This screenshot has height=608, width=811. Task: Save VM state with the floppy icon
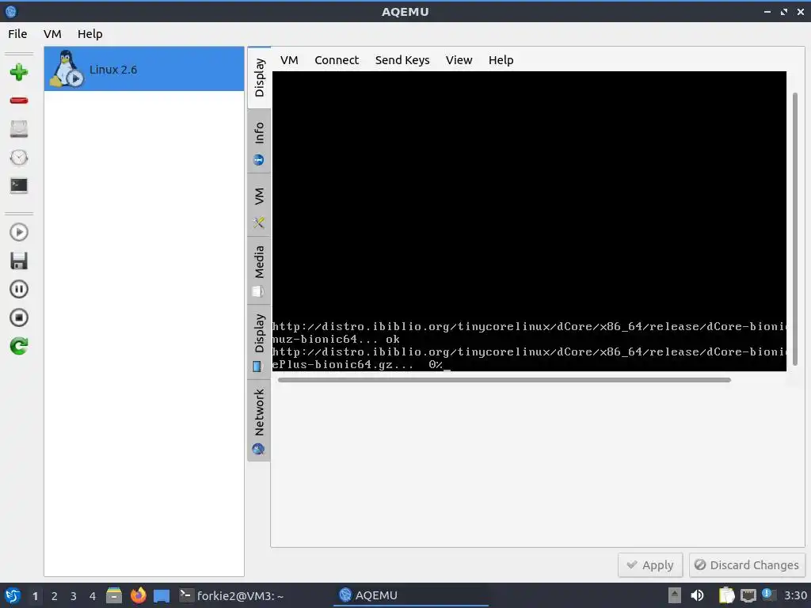19,260
